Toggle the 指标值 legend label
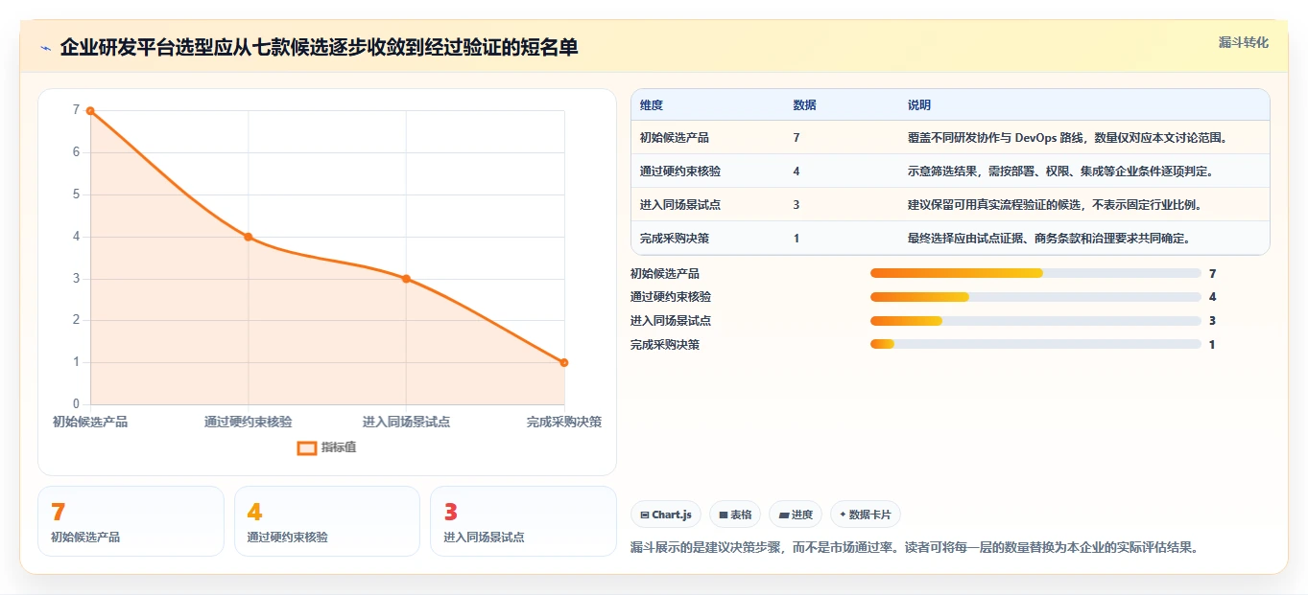Screen dimensions: 1308x595 pos(339,447)
